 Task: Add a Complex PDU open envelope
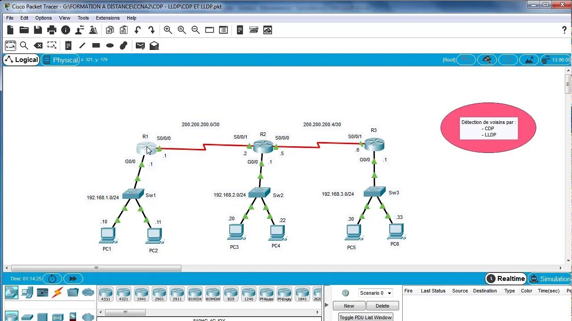(154, 45)
